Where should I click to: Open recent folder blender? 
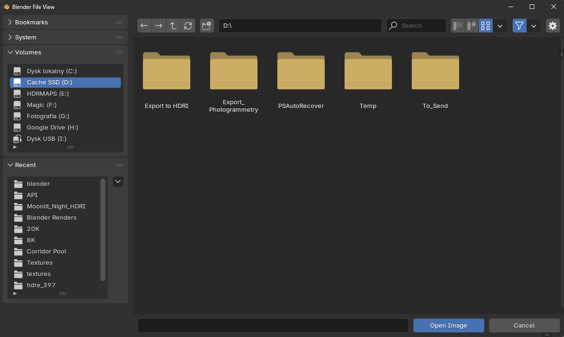55,184
